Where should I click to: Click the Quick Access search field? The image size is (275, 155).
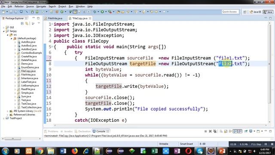[x=230, y=12]
